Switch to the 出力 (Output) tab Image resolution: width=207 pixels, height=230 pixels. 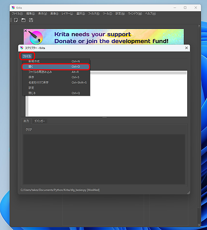click(x=26, y=121)
